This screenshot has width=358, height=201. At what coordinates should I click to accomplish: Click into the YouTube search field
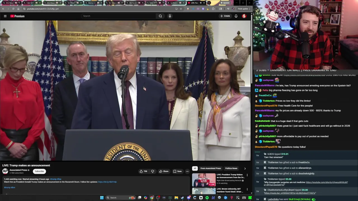click(x=119, y=16)
